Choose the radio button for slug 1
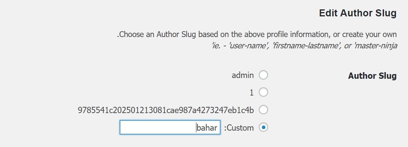The image size is (408, 147). point(263,92)
